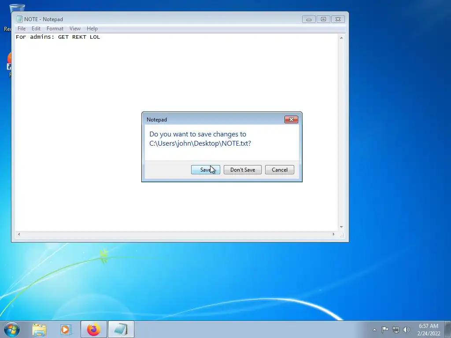Close the Notepad save dialog with X
The image size is (451, 338).
tap(291, 119)
